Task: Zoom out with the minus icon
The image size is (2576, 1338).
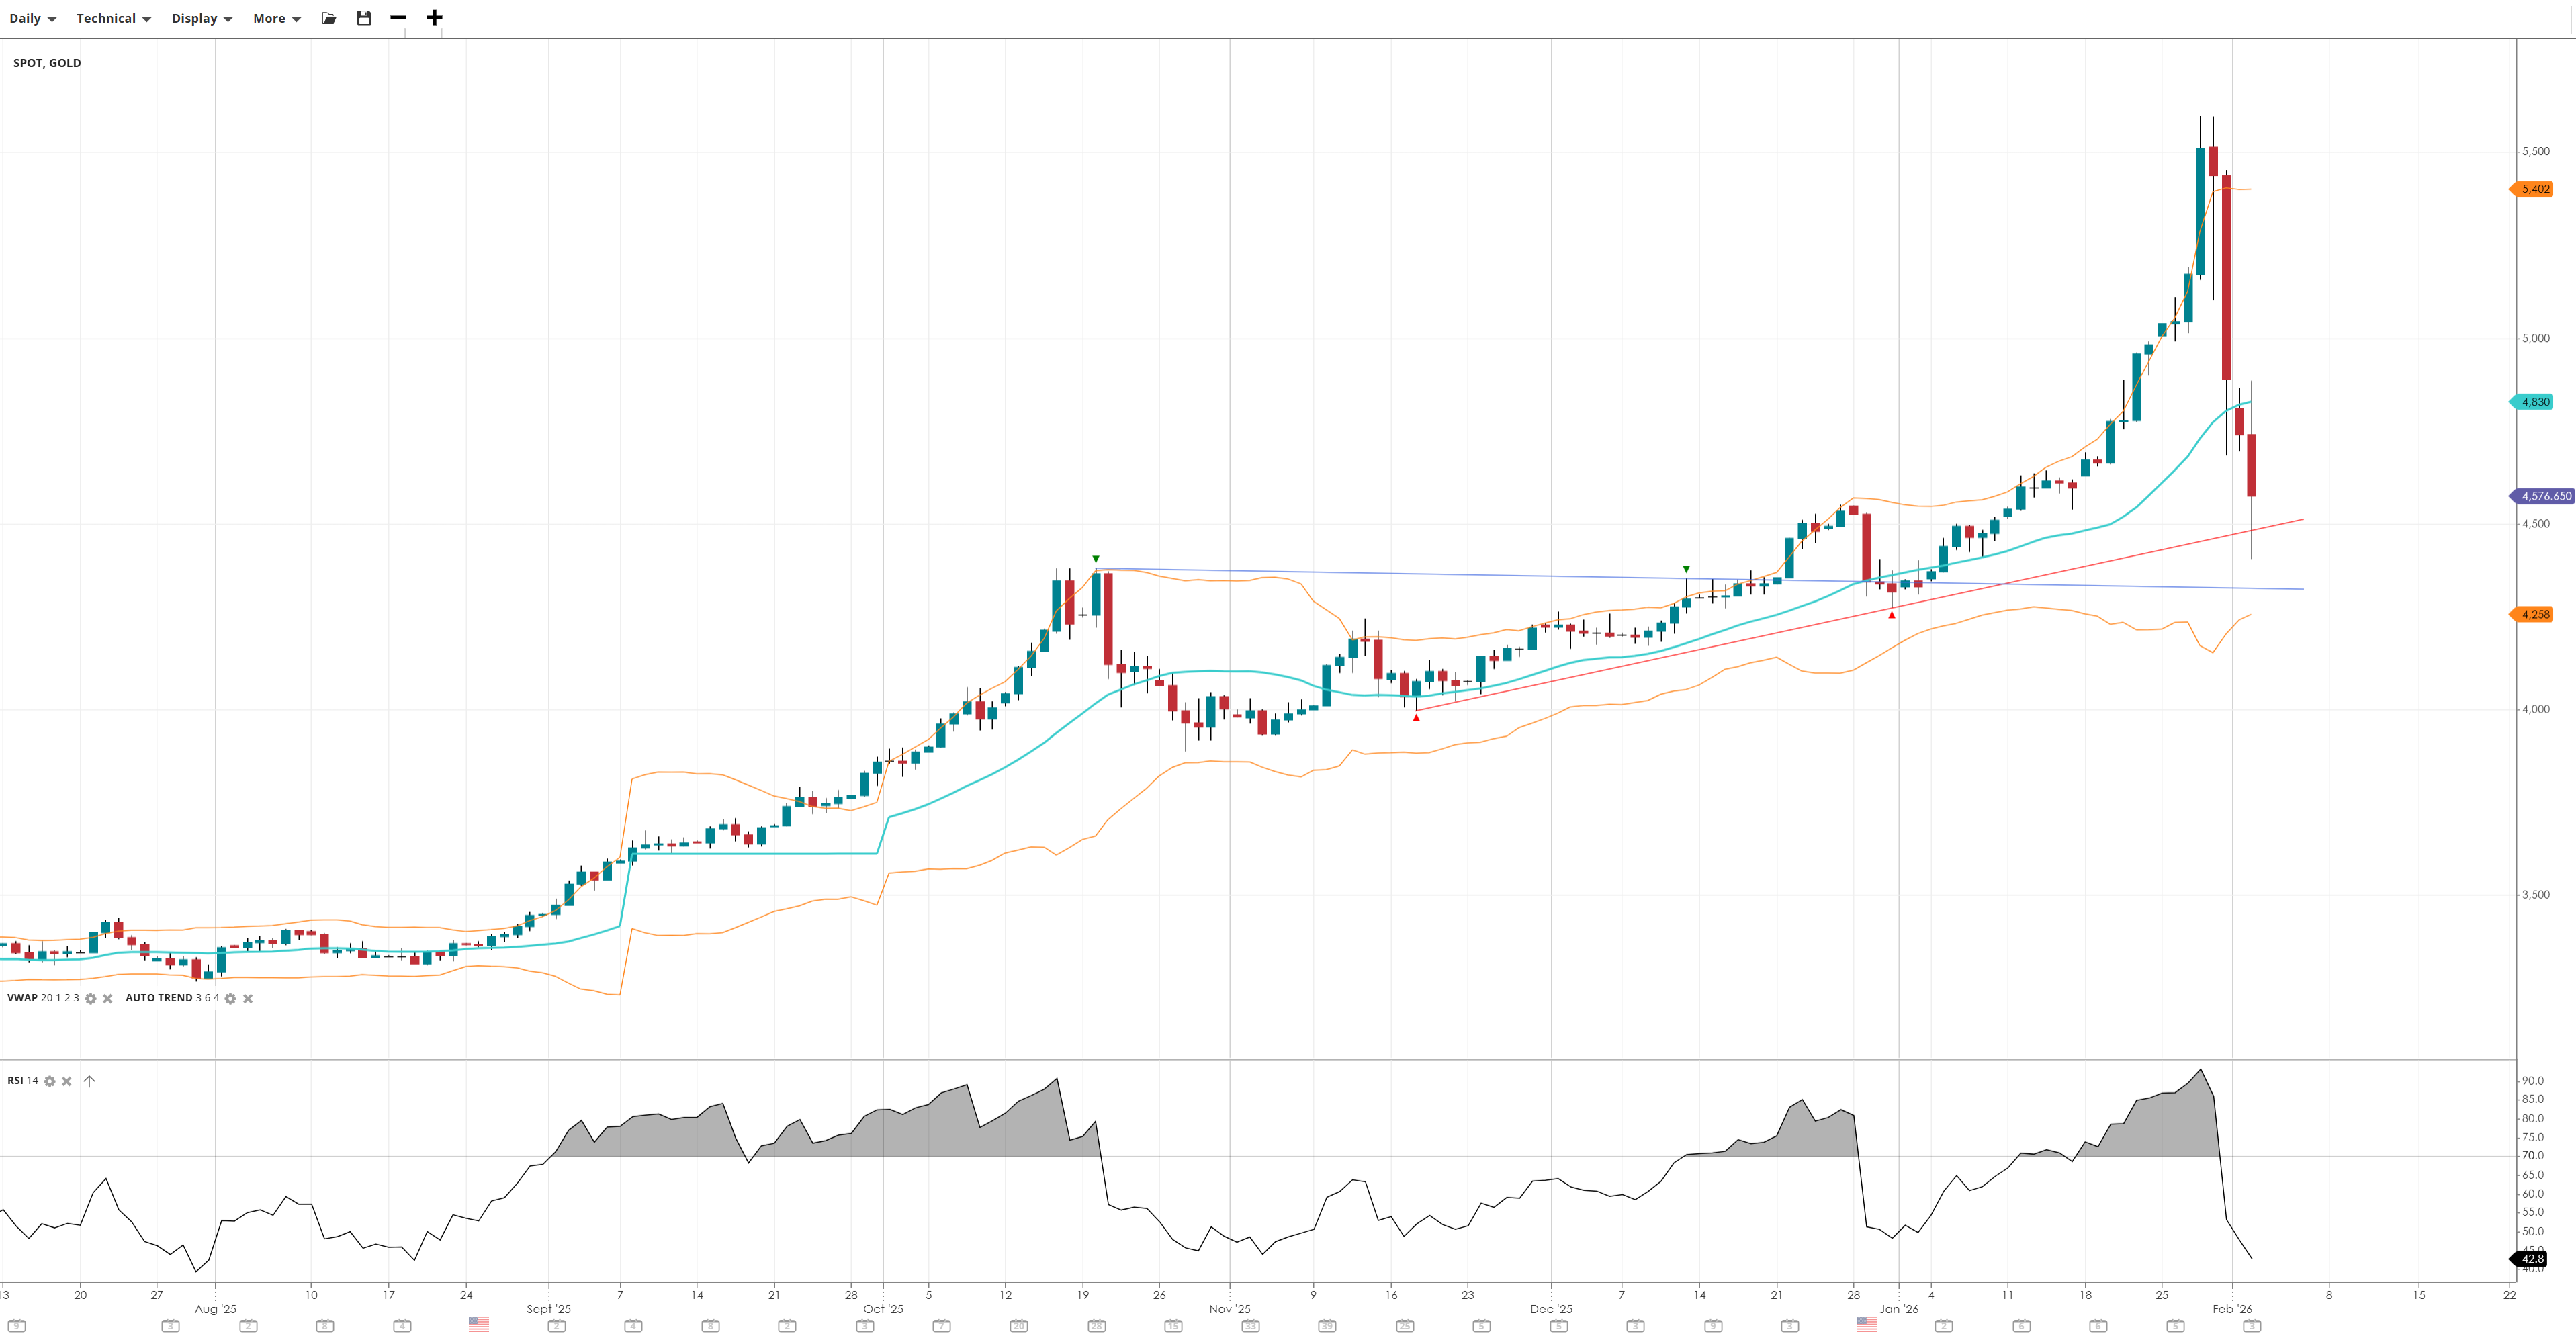Action: 398,18
